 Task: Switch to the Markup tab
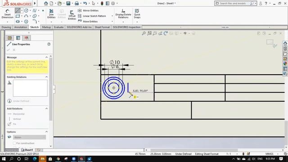coord(46,27)
